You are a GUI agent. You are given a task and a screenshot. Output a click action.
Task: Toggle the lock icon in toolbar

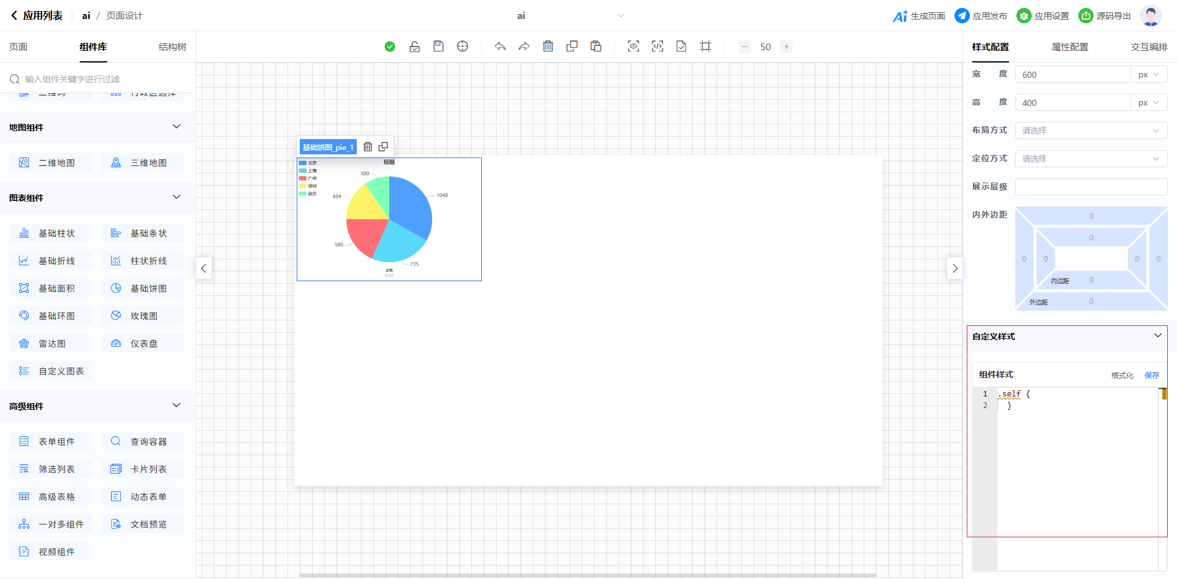[414, 47]
